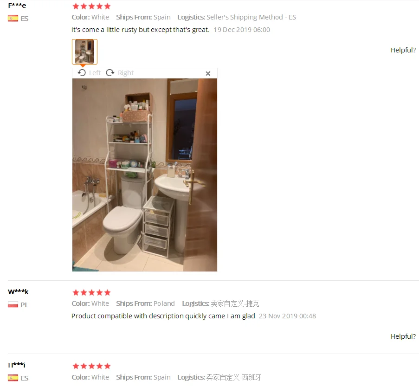Click the enlarged bathroom photo
The image size is (419, 387).
tap(145, 175)
